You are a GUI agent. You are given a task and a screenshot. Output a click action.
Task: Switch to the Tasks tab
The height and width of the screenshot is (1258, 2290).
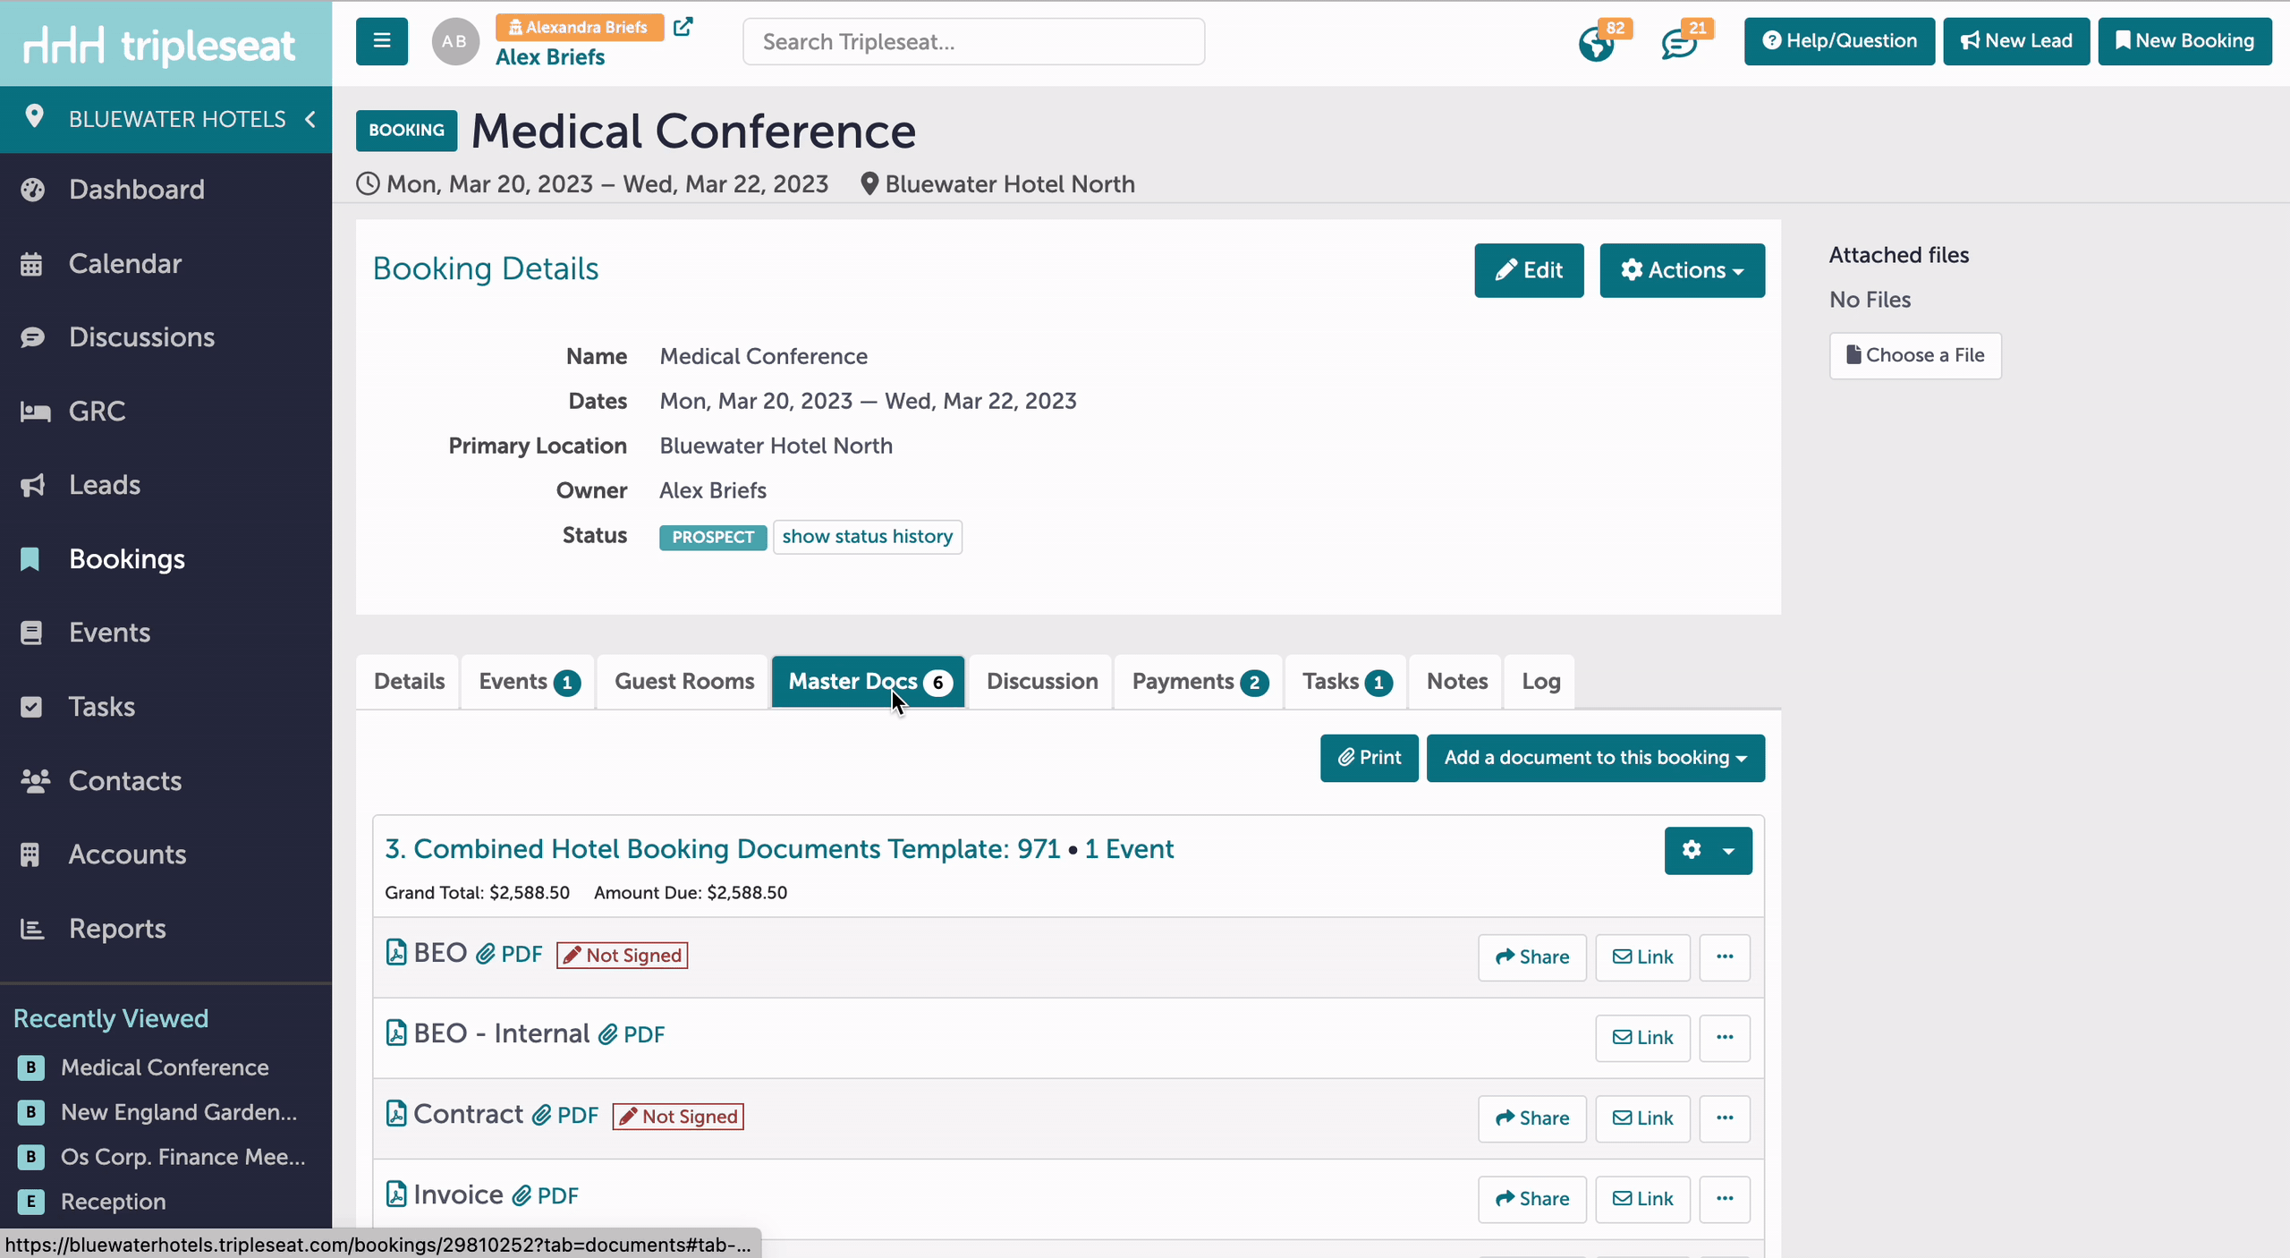click(1346, 682)
